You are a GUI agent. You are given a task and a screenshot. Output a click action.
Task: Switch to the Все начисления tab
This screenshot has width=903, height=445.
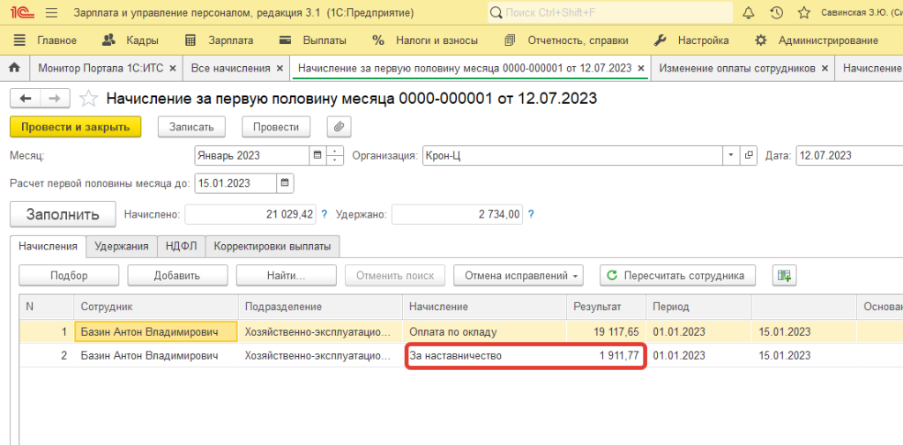click(230, 68)
